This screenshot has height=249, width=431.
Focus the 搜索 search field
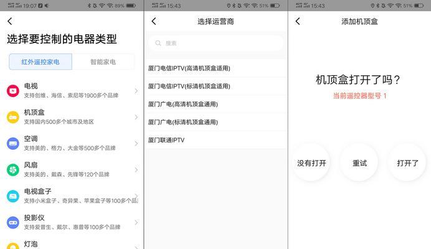coord(215,43)
